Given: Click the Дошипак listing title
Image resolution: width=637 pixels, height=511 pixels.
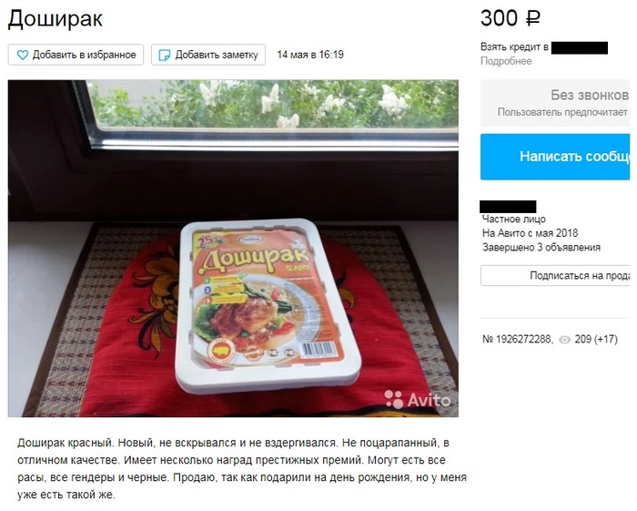Looking at the screenshot, I should tap(56, 19).
